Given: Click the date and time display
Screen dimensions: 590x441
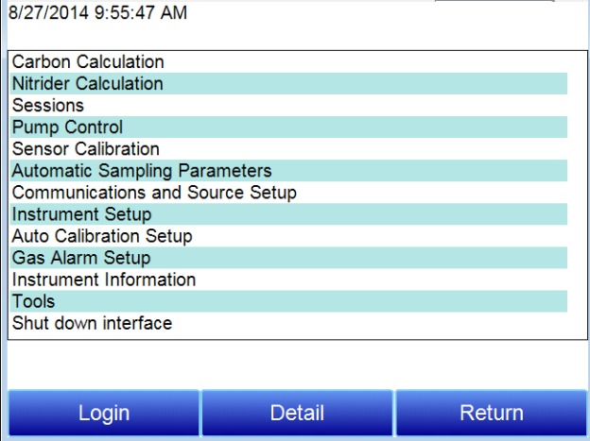Looking at the screenshot, I should 97,13.
